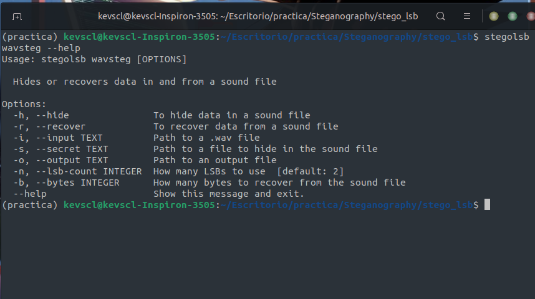This screenshot has height=299, width=535.
Task: Open the hamburger menu in header
Action: point(467,16)
